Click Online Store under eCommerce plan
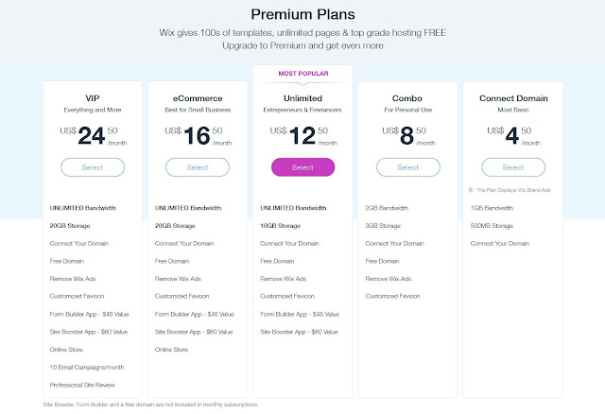Screen dimensions: 605x414 (171, 349)
